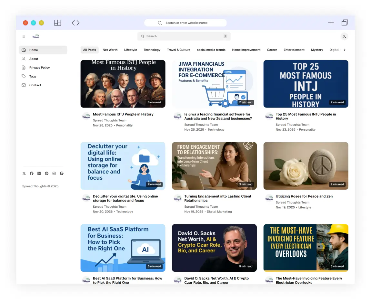
Task: Open Utilizing Roses for Peace and Zen link
Action: point(304,196)
